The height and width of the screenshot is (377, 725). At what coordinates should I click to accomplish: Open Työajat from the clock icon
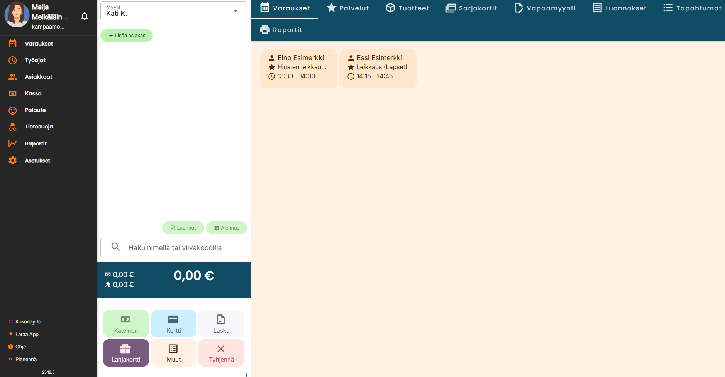coord(13,60)
